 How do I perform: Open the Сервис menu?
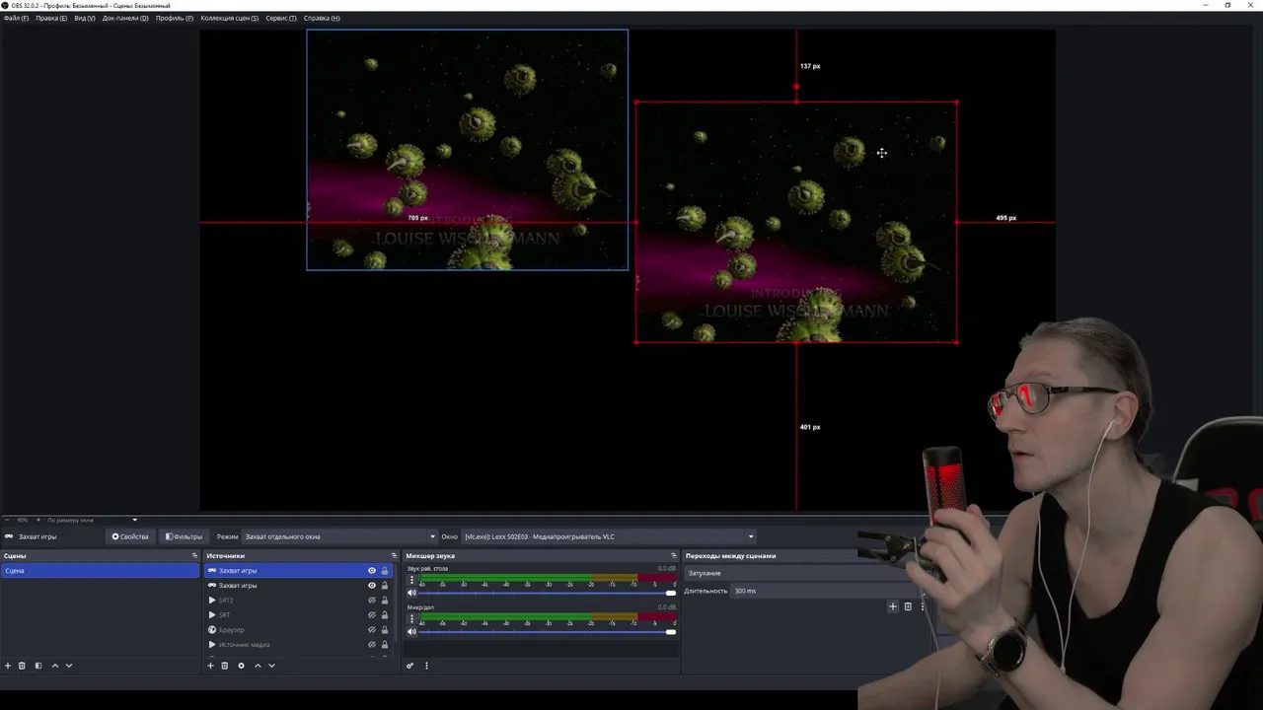(x=281, y=18)
